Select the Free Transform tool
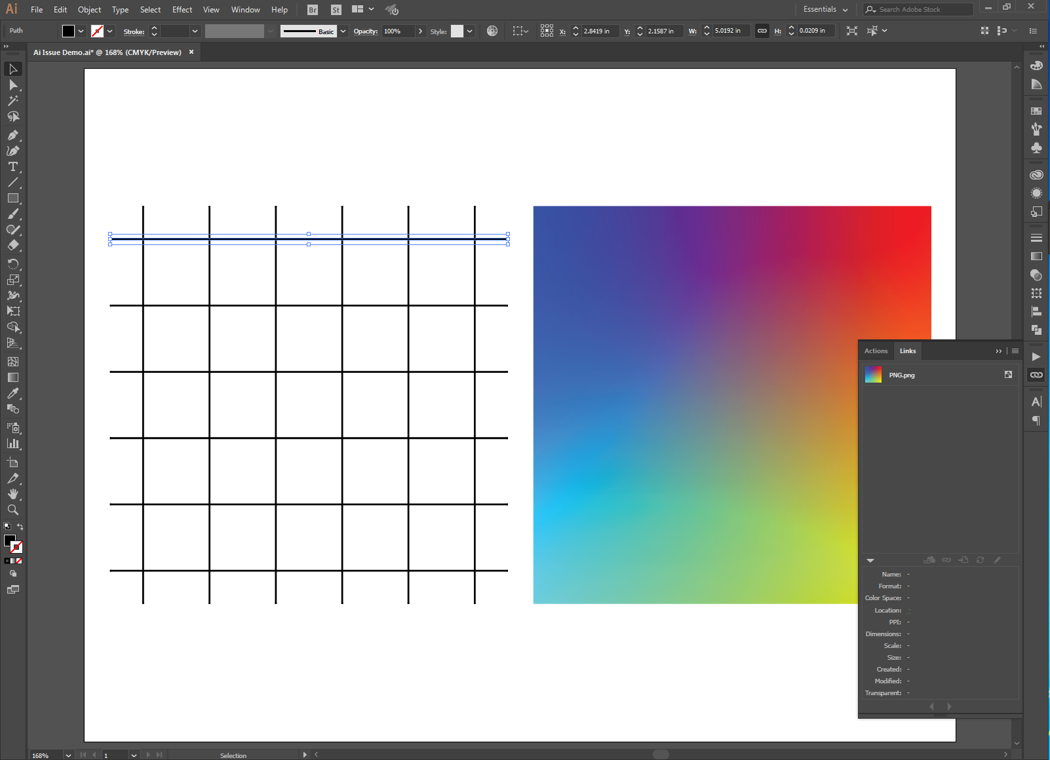This screenshot has height=760, width=1050. (x=13, y=311)
